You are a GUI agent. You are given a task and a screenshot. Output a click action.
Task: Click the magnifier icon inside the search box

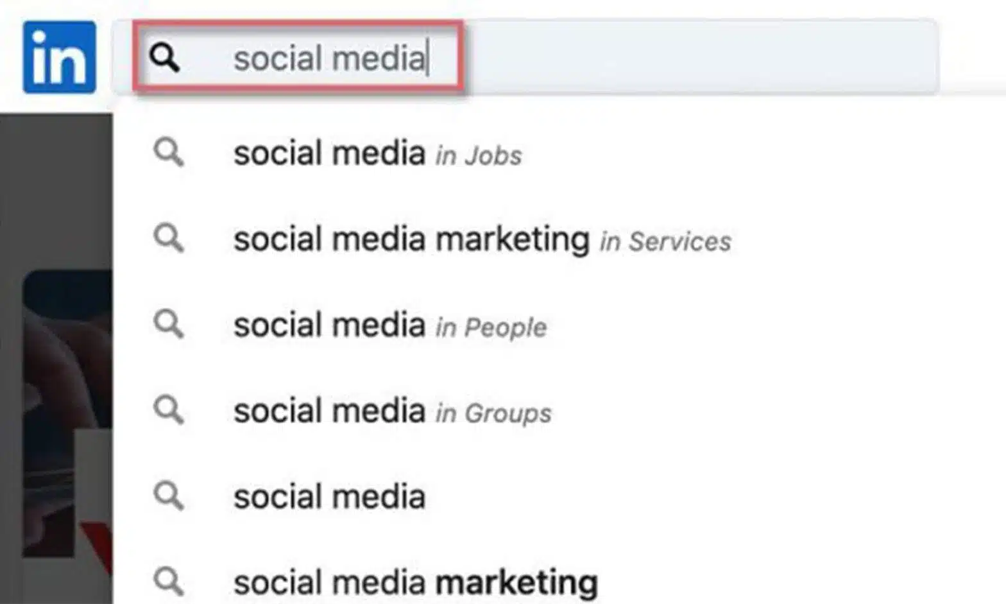tap(165, 58)
